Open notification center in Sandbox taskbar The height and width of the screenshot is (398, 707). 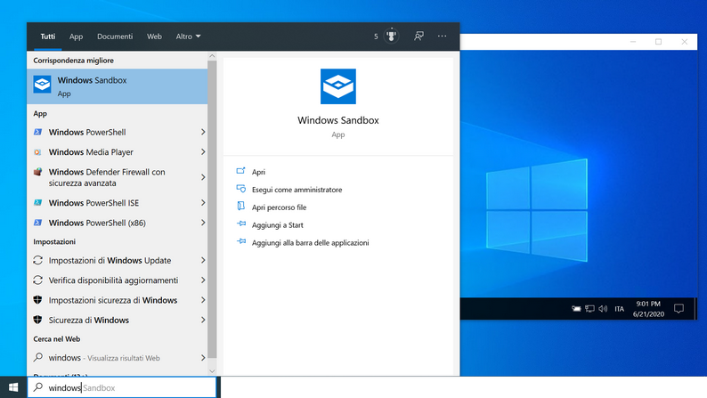pos(679,309)
